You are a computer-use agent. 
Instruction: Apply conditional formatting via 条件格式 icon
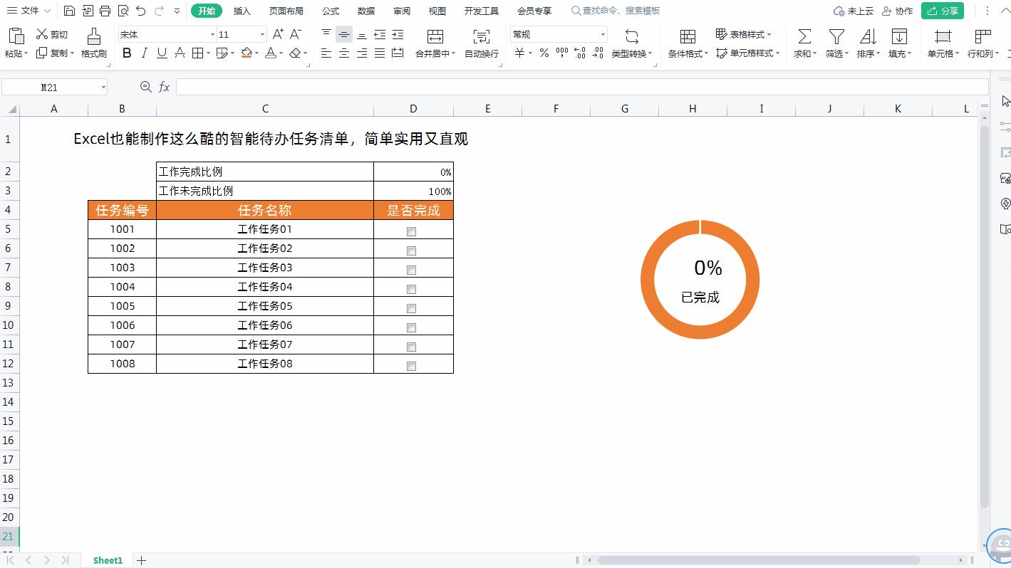coord(686,43)
